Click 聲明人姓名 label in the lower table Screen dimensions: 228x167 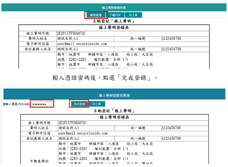click(39, 128)
